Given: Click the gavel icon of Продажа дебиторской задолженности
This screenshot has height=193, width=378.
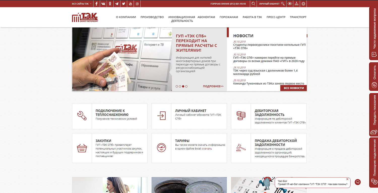Looking at the screenshot, I should [241, 147].
